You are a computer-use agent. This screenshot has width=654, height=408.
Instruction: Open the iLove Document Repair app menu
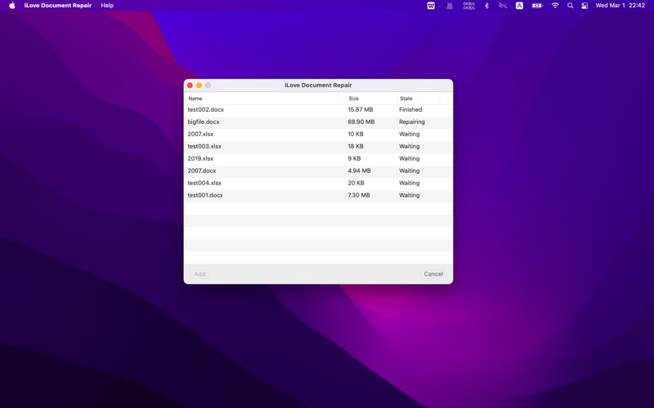point(57,6)
